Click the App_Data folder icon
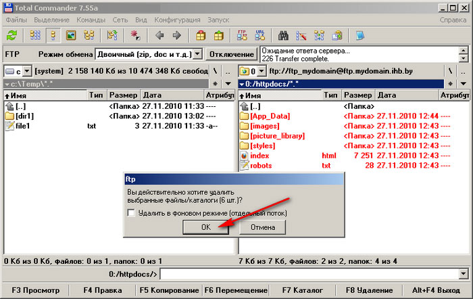This screenshot has height=299, width=473. click(x=244, y=116)
